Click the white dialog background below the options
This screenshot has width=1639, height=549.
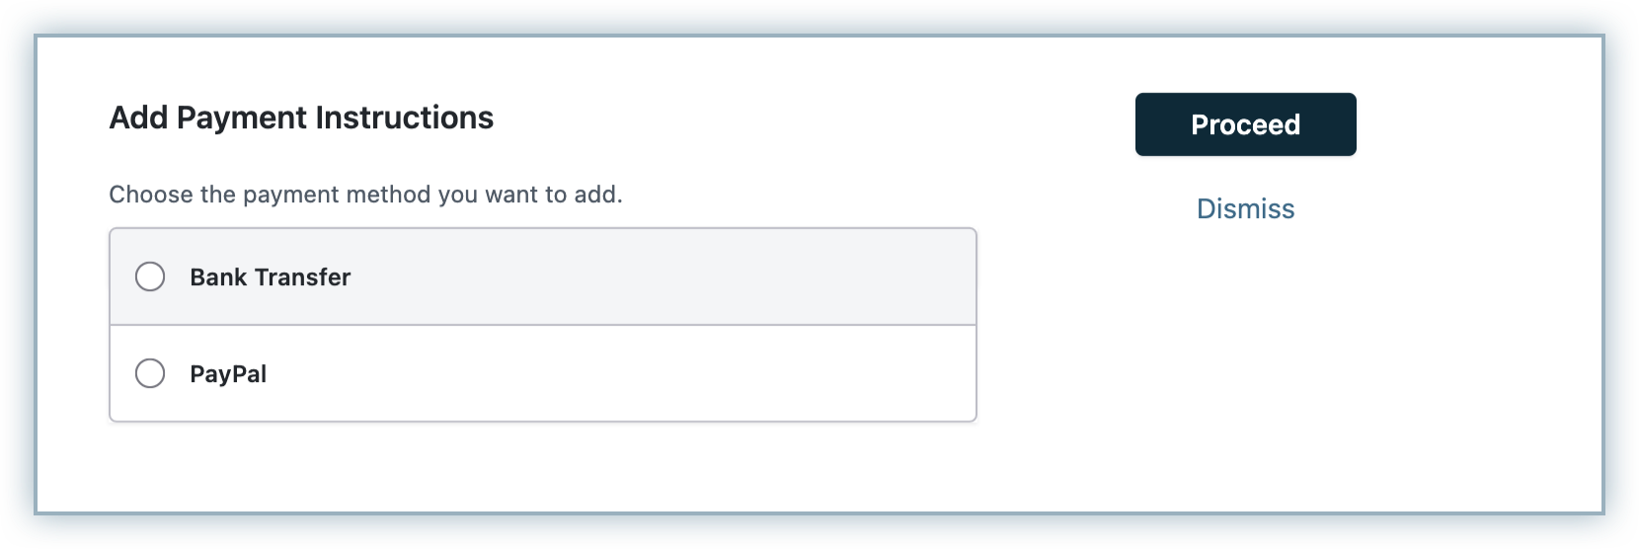click(543, 469)
